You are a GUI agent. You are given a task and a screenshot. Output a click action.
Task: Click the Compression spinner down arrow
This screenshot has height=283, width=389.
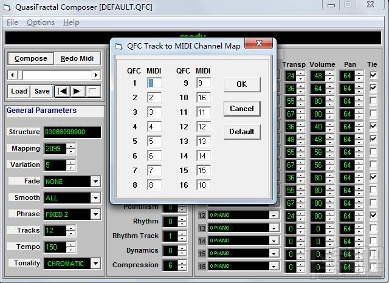click(x=182, y=268)
